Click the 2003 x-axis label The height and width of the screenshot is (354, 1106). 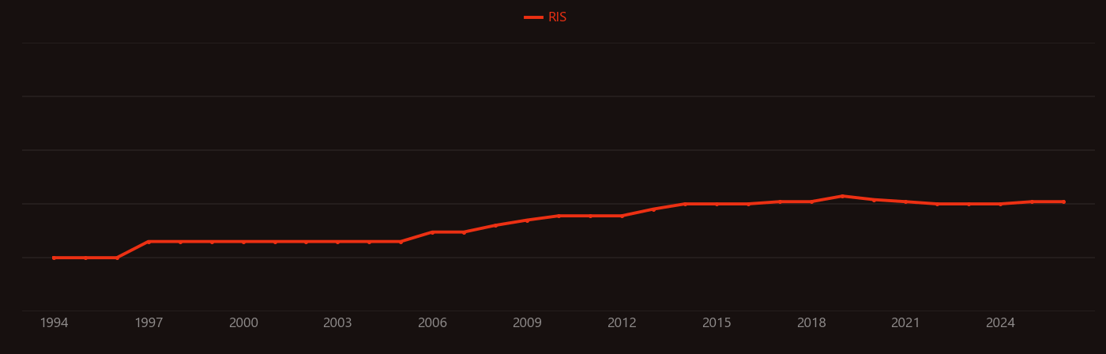tap(337, 323)
